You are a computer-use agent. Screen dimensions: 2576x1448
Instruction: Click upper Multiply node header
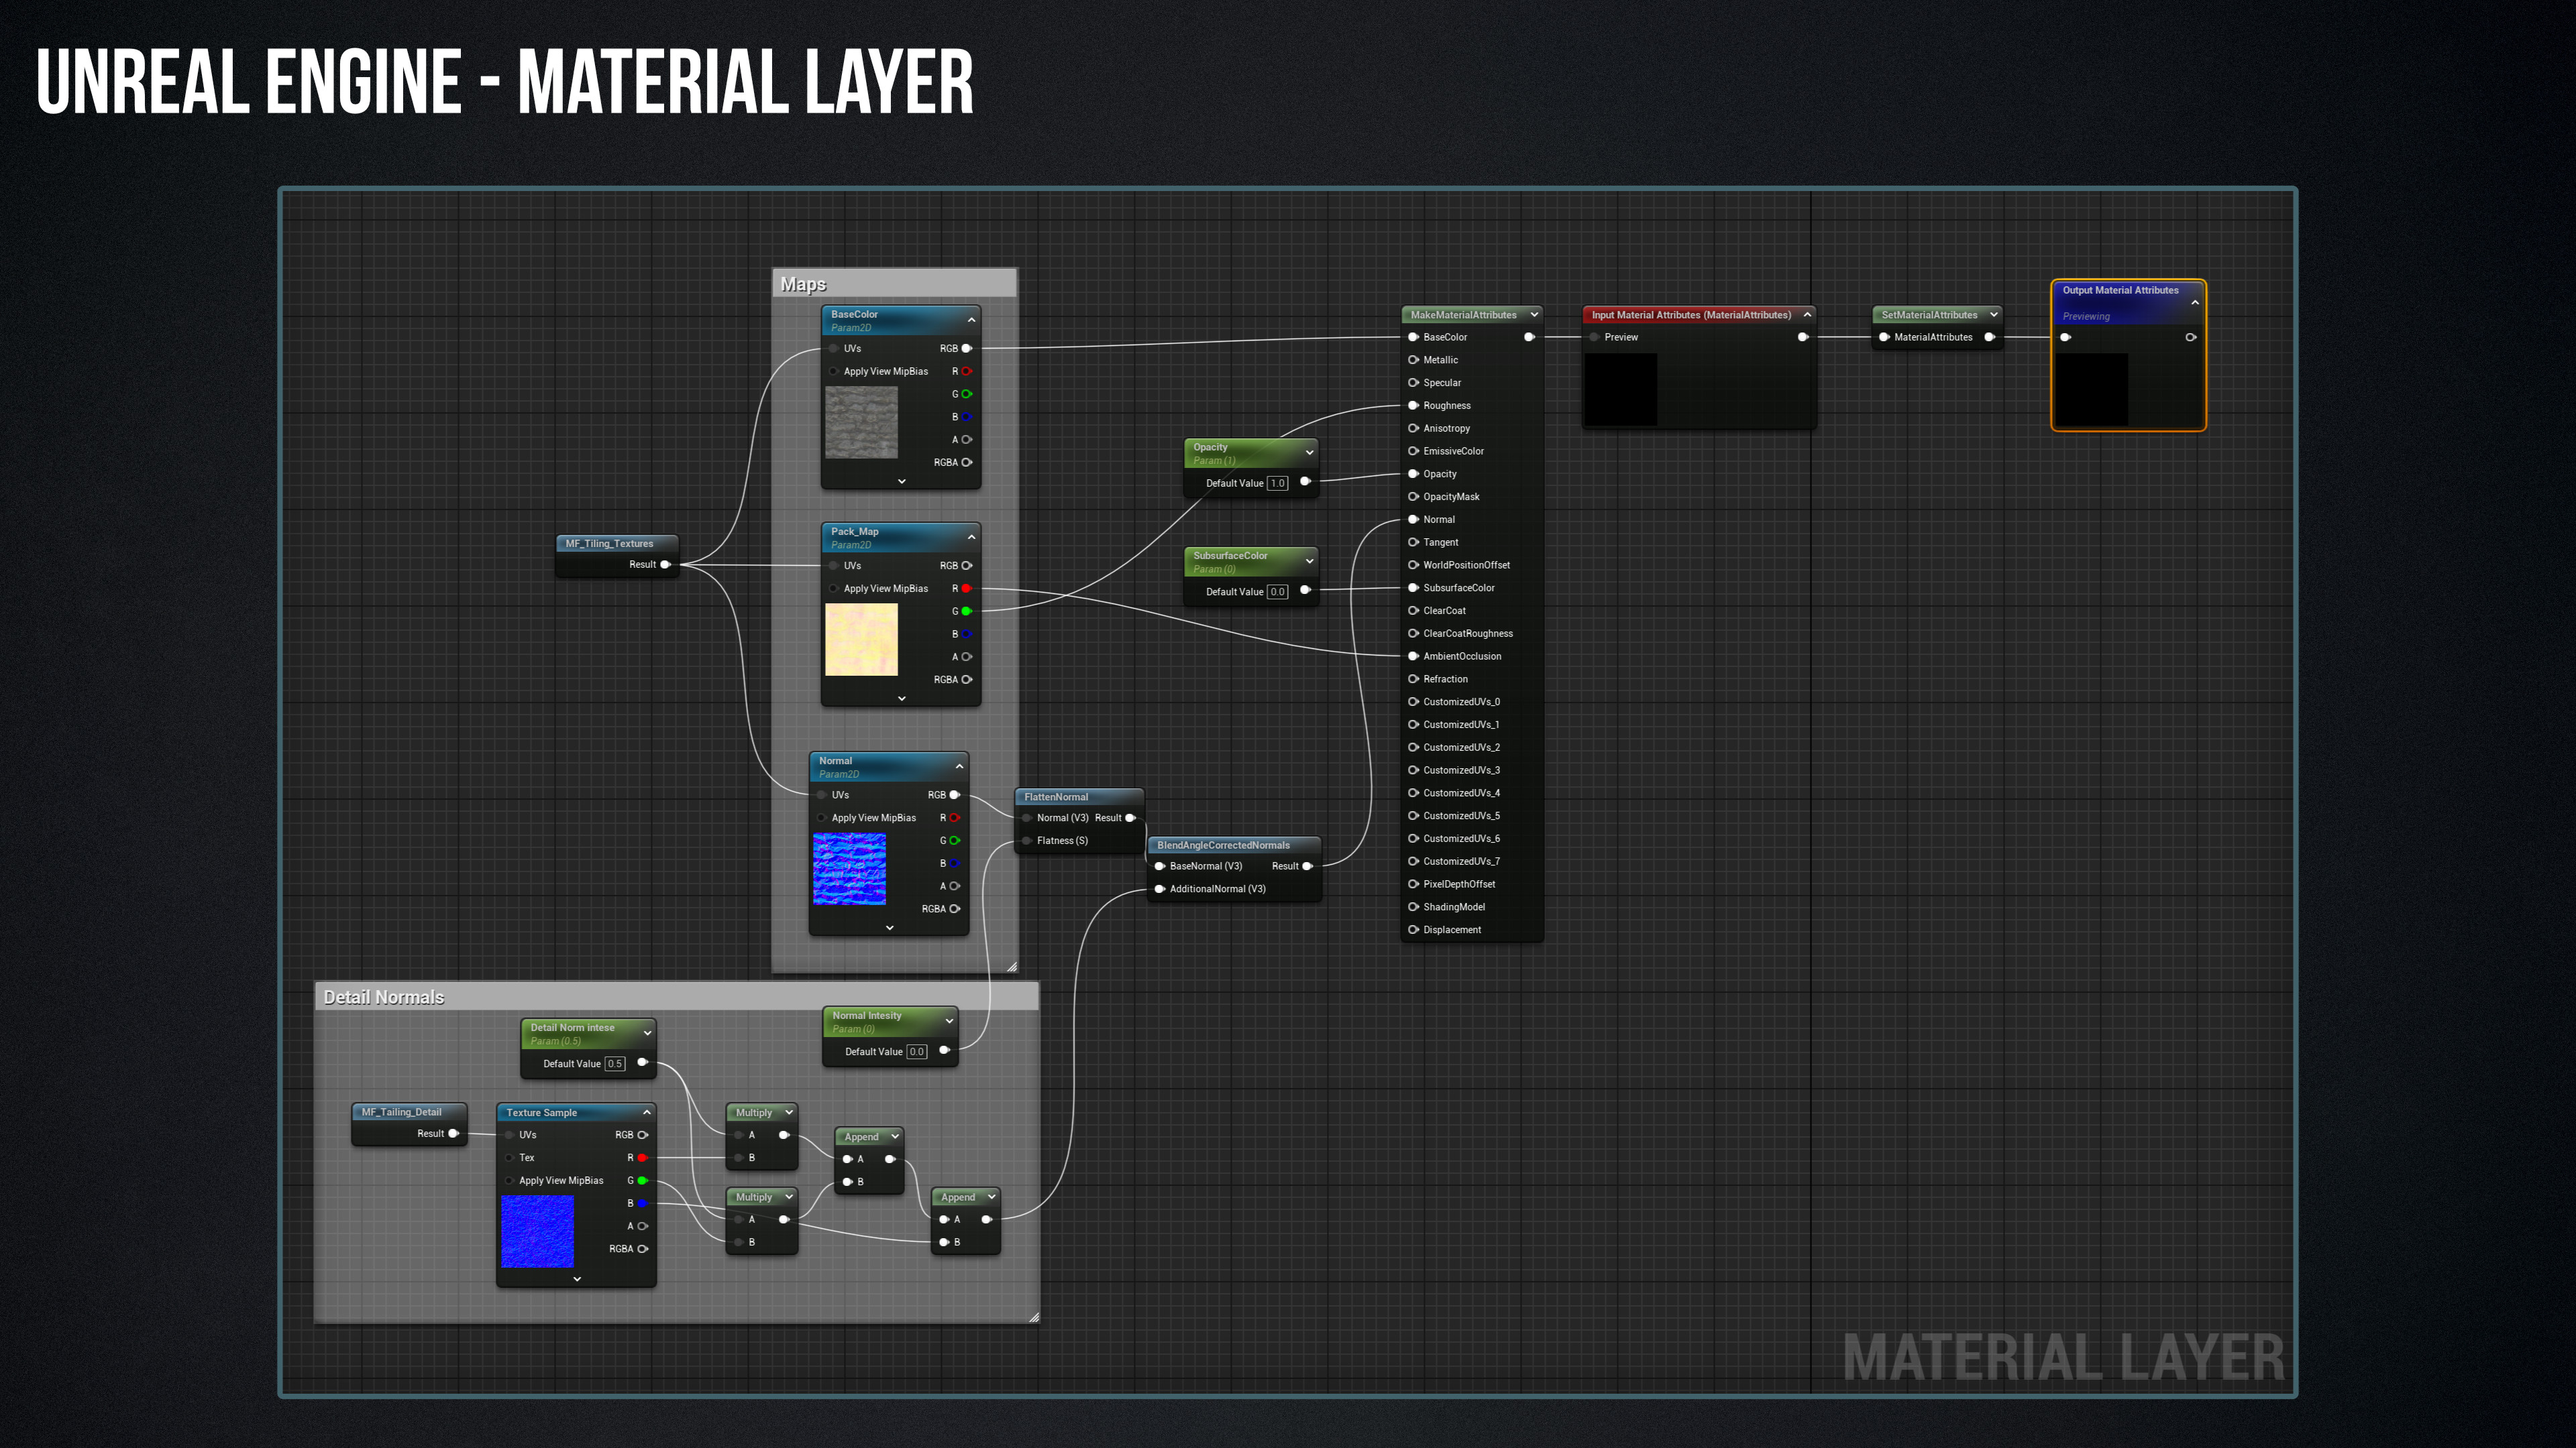(x=761, y=1112)
